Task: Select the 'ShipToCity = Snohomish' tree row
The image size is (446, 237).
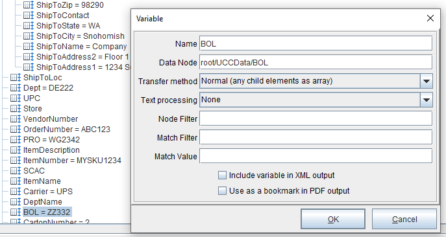Action: (81, 36)
